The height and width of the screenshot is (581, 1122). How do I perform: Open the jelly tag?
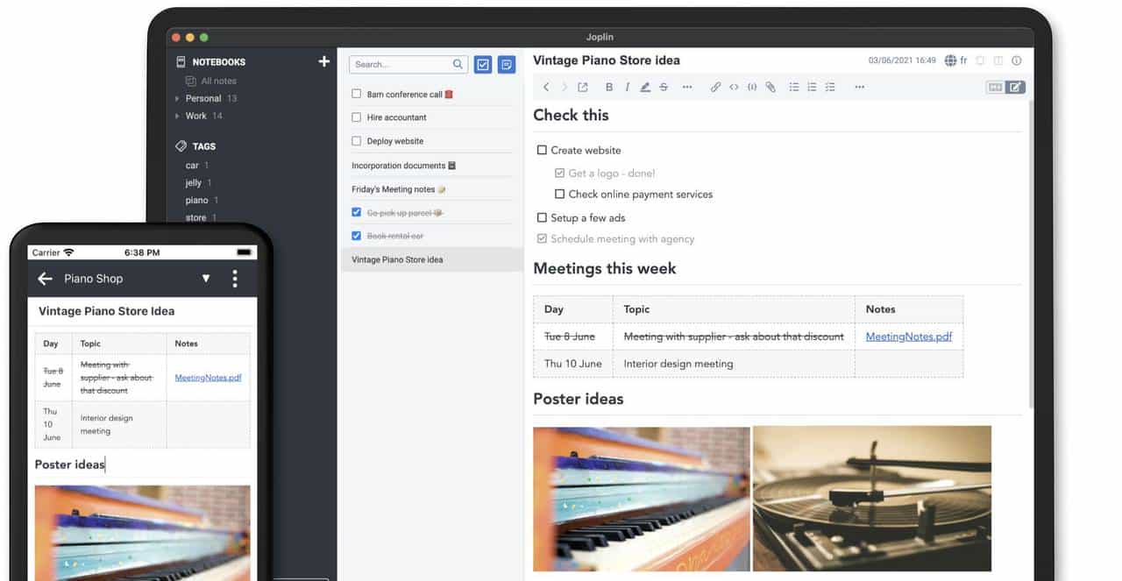pos(194,183)
